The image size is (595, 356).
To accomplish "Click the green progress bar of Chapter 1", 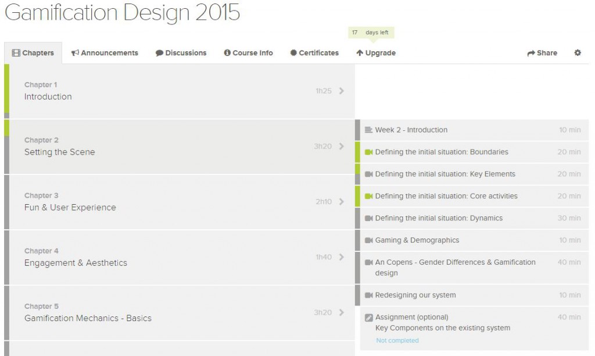I will pos(6,88).
